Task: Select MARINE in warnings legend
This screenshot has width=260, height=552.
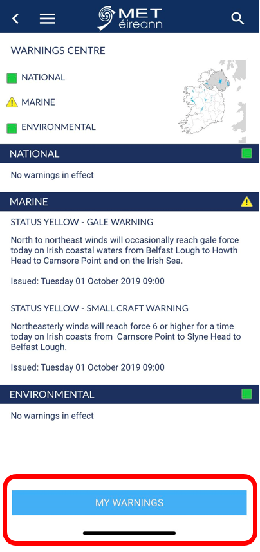Action: (39, 102)
